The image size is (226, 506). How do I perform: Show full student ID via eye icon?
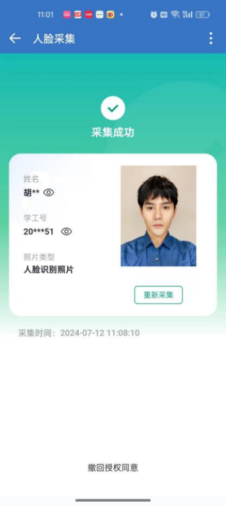click(66, 232)
